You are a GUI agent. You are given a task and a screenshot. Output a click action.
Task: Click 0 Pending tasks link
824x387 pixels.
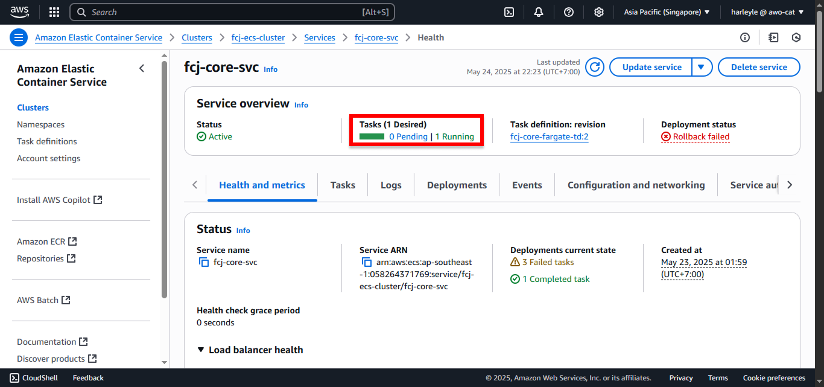pos(408,136)
